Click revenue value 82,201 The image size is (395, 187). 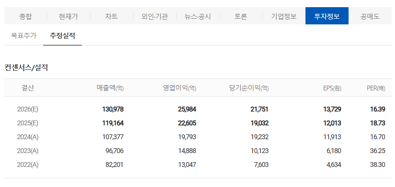114,165
